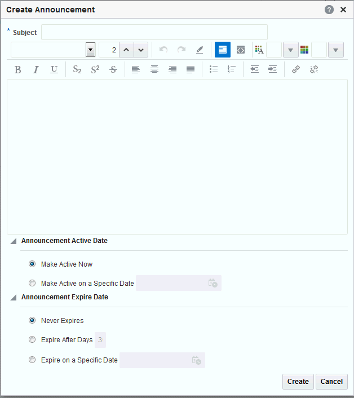Insert a bulleted list
This screenshot has width=354, height=398.
(x=214, y=69)
